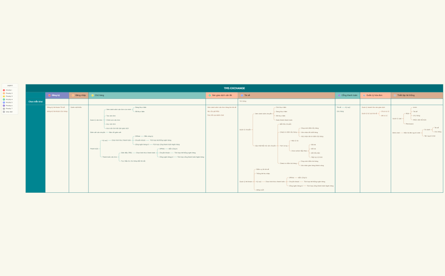
Task: Click yellow priority icon beside Chủ hàng
Action: pyautogui.click(x=92, y=96)
